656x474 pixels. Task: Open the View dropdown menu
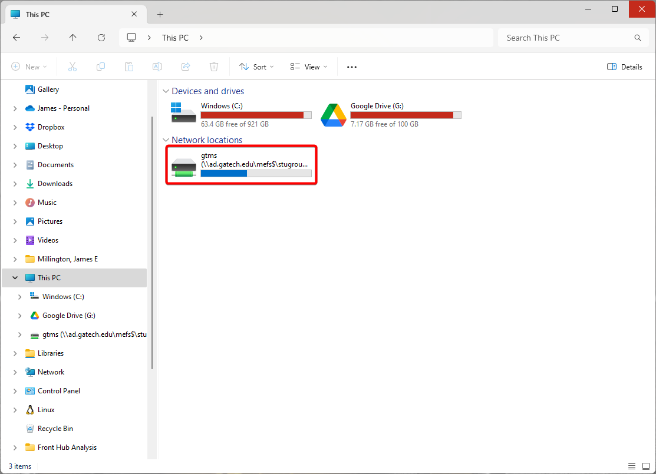pyautogui.click(x=309, y=67)
